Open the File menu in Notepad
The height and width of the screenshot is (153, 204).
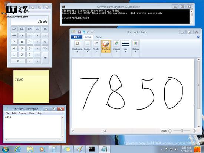click(x=7, y=113)
